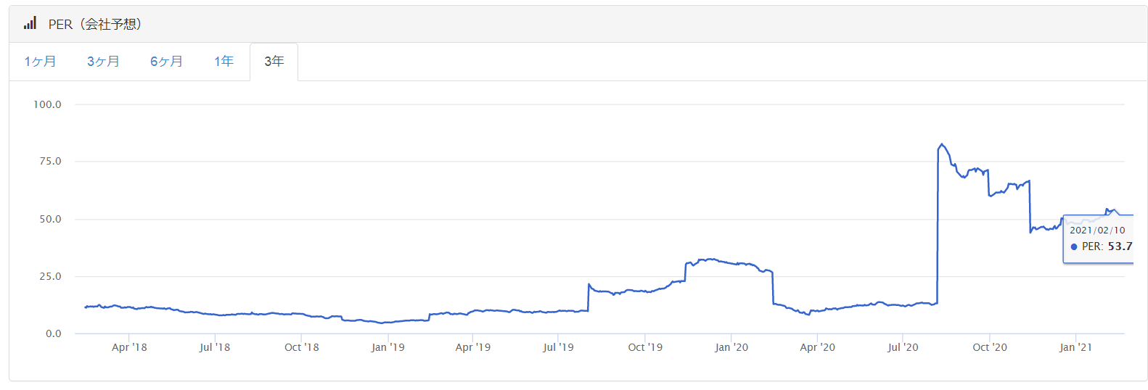Click the Apr '18 x-axis label
The height and width of the screenshot is (390, 1148).
click(x=129, y=347)
